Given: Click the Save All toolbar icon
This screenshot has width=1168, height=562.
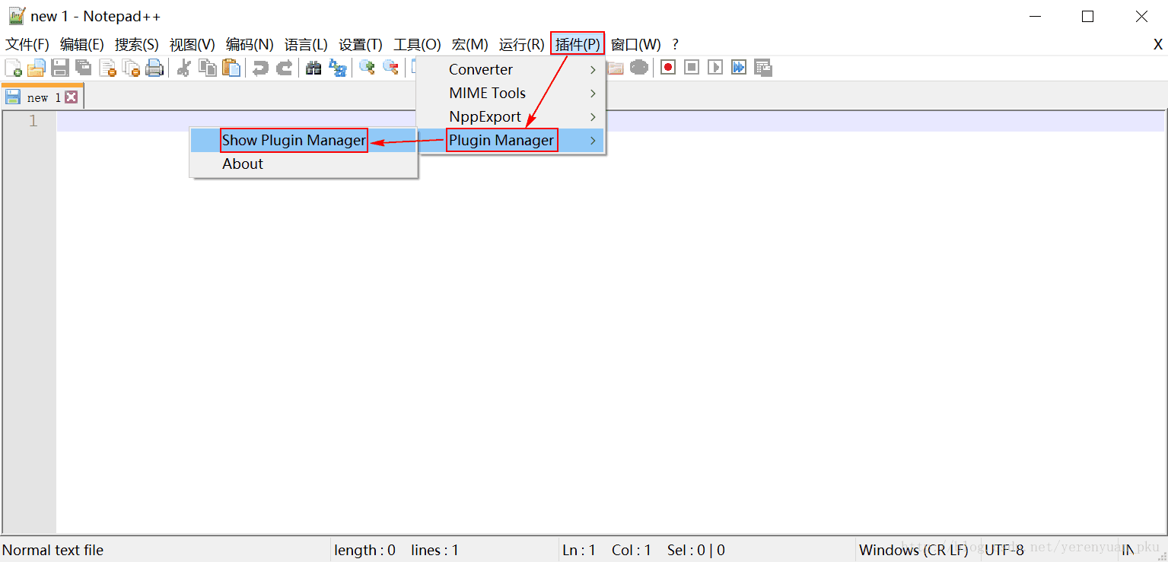Looking at the screenshot, I should (84, 68).
